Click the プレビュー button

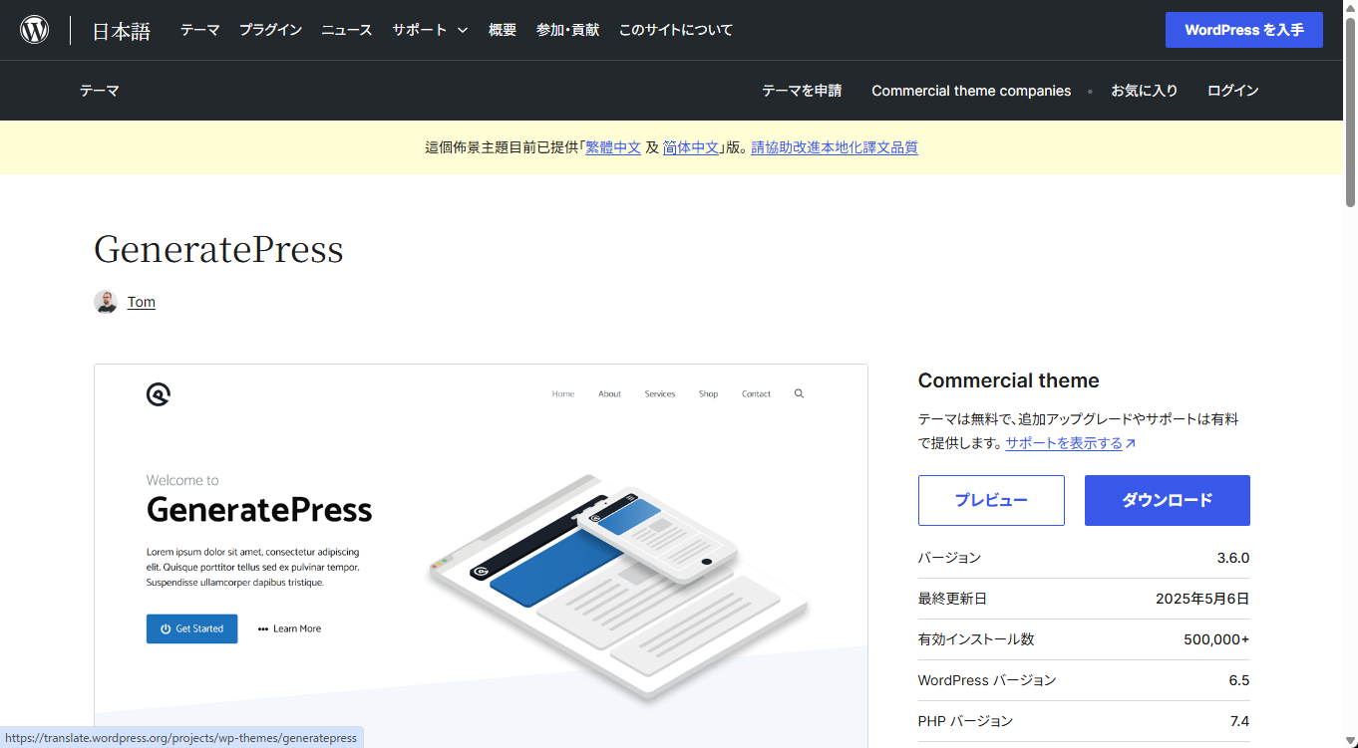pos(991,500)
